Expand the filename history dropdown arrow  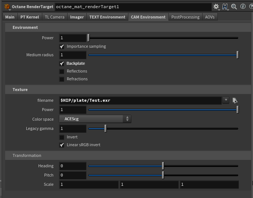point(226,100)
